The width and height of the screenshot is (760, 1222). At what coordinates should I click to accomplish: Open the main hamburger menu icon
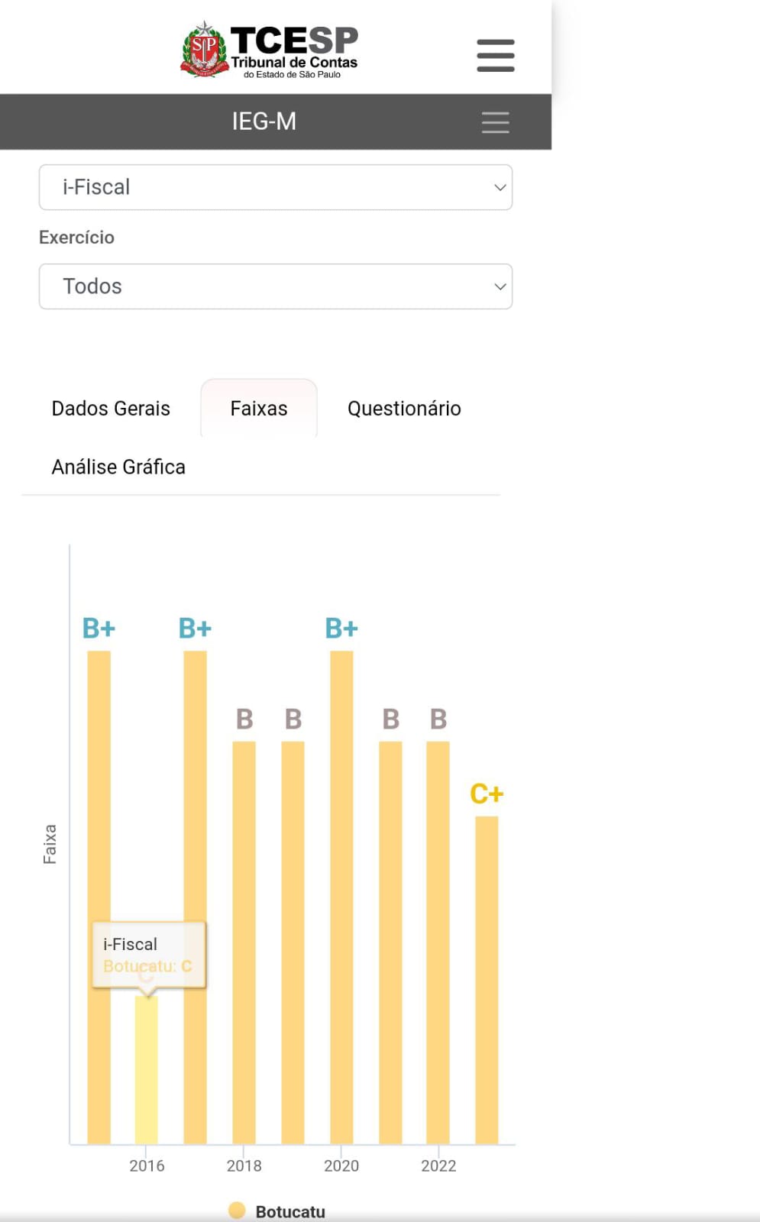point(495,56)
